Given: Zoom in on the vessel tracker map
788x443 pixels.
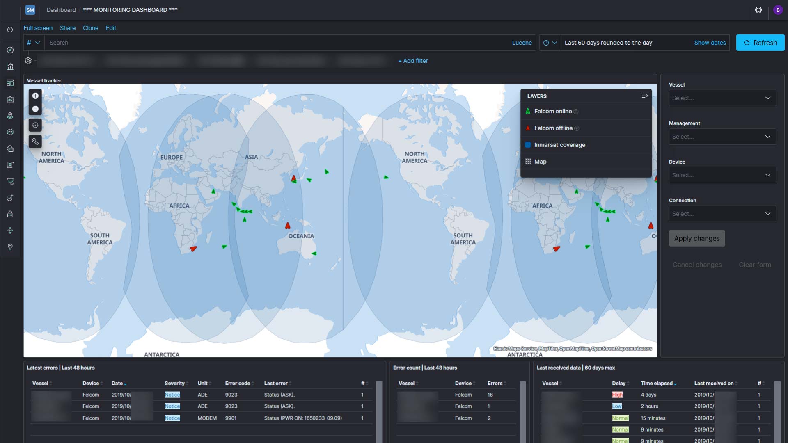Looking at the screenshot, I should 35,96.
